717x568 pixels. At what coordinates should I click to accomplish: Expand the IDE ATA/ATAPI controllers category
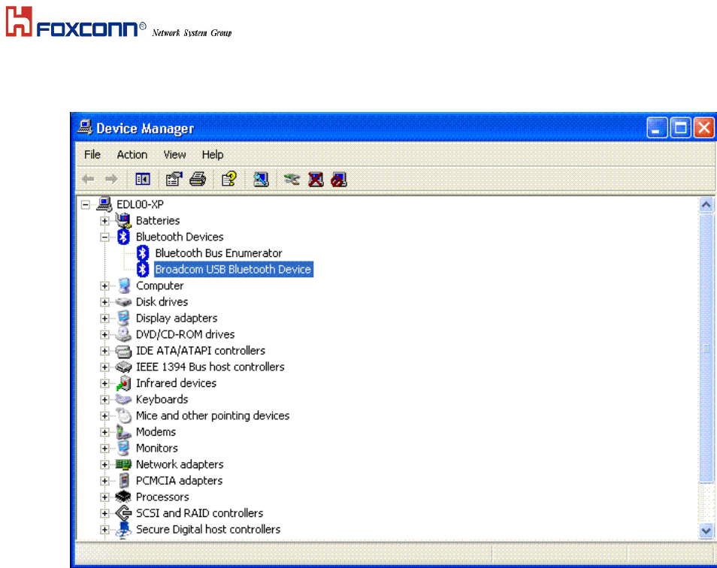[x=104, y=351]
